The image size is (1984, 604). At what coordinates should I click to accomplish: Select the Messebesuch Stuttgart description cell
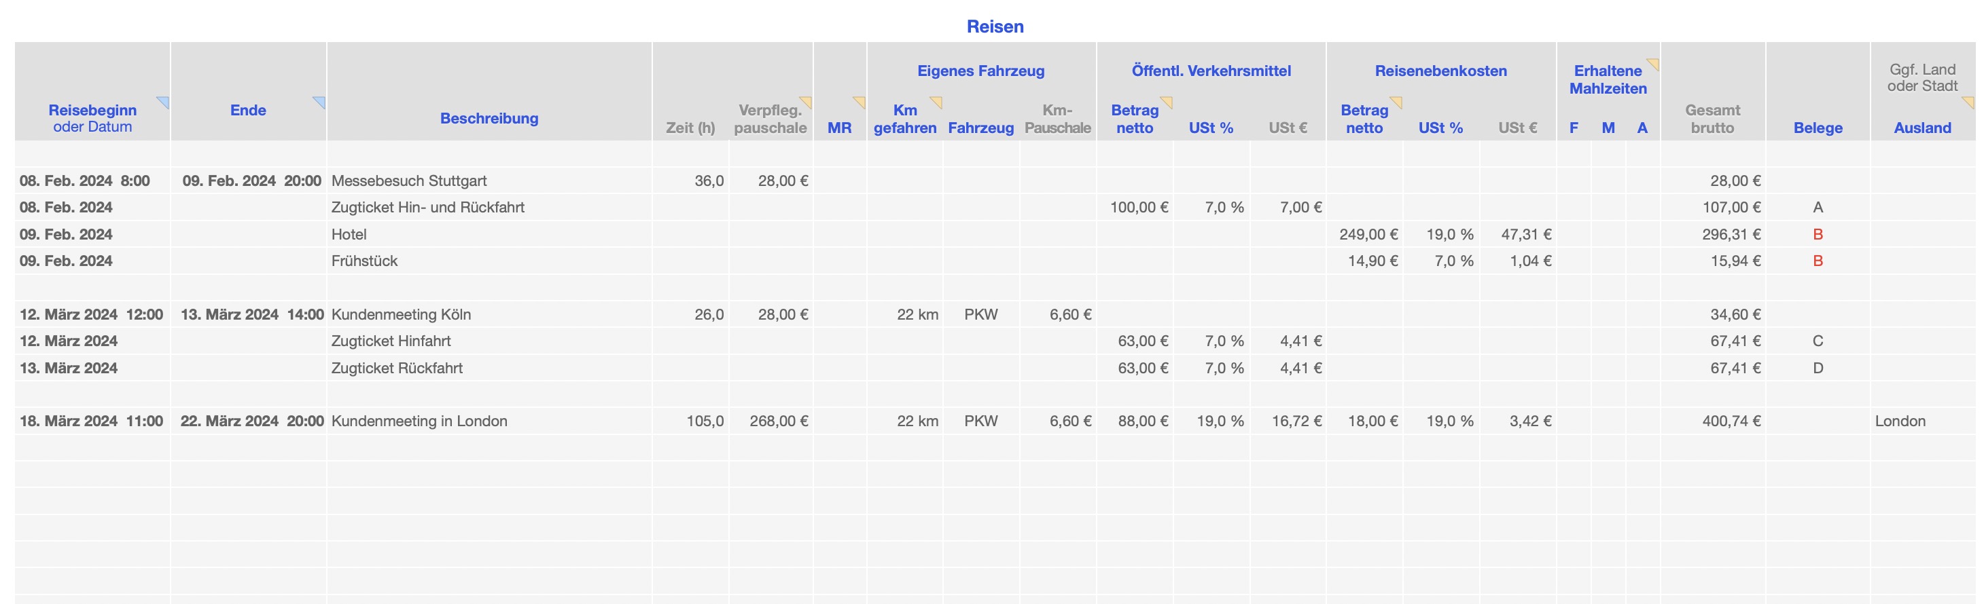pos(409,181)
